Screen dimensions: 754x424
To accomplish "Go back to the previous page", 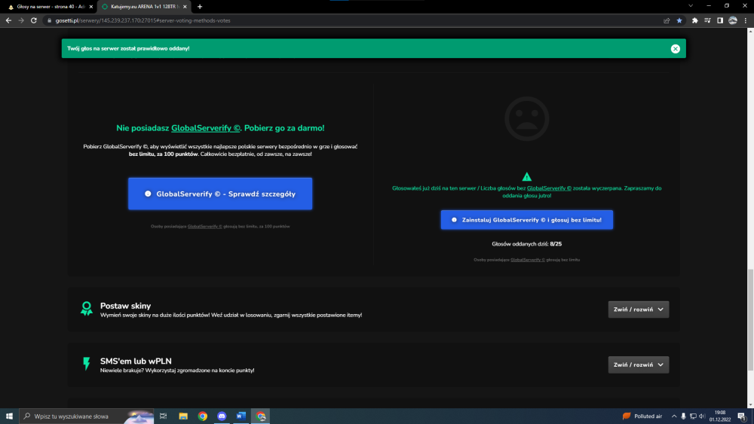I will click(x=8, y=20).
